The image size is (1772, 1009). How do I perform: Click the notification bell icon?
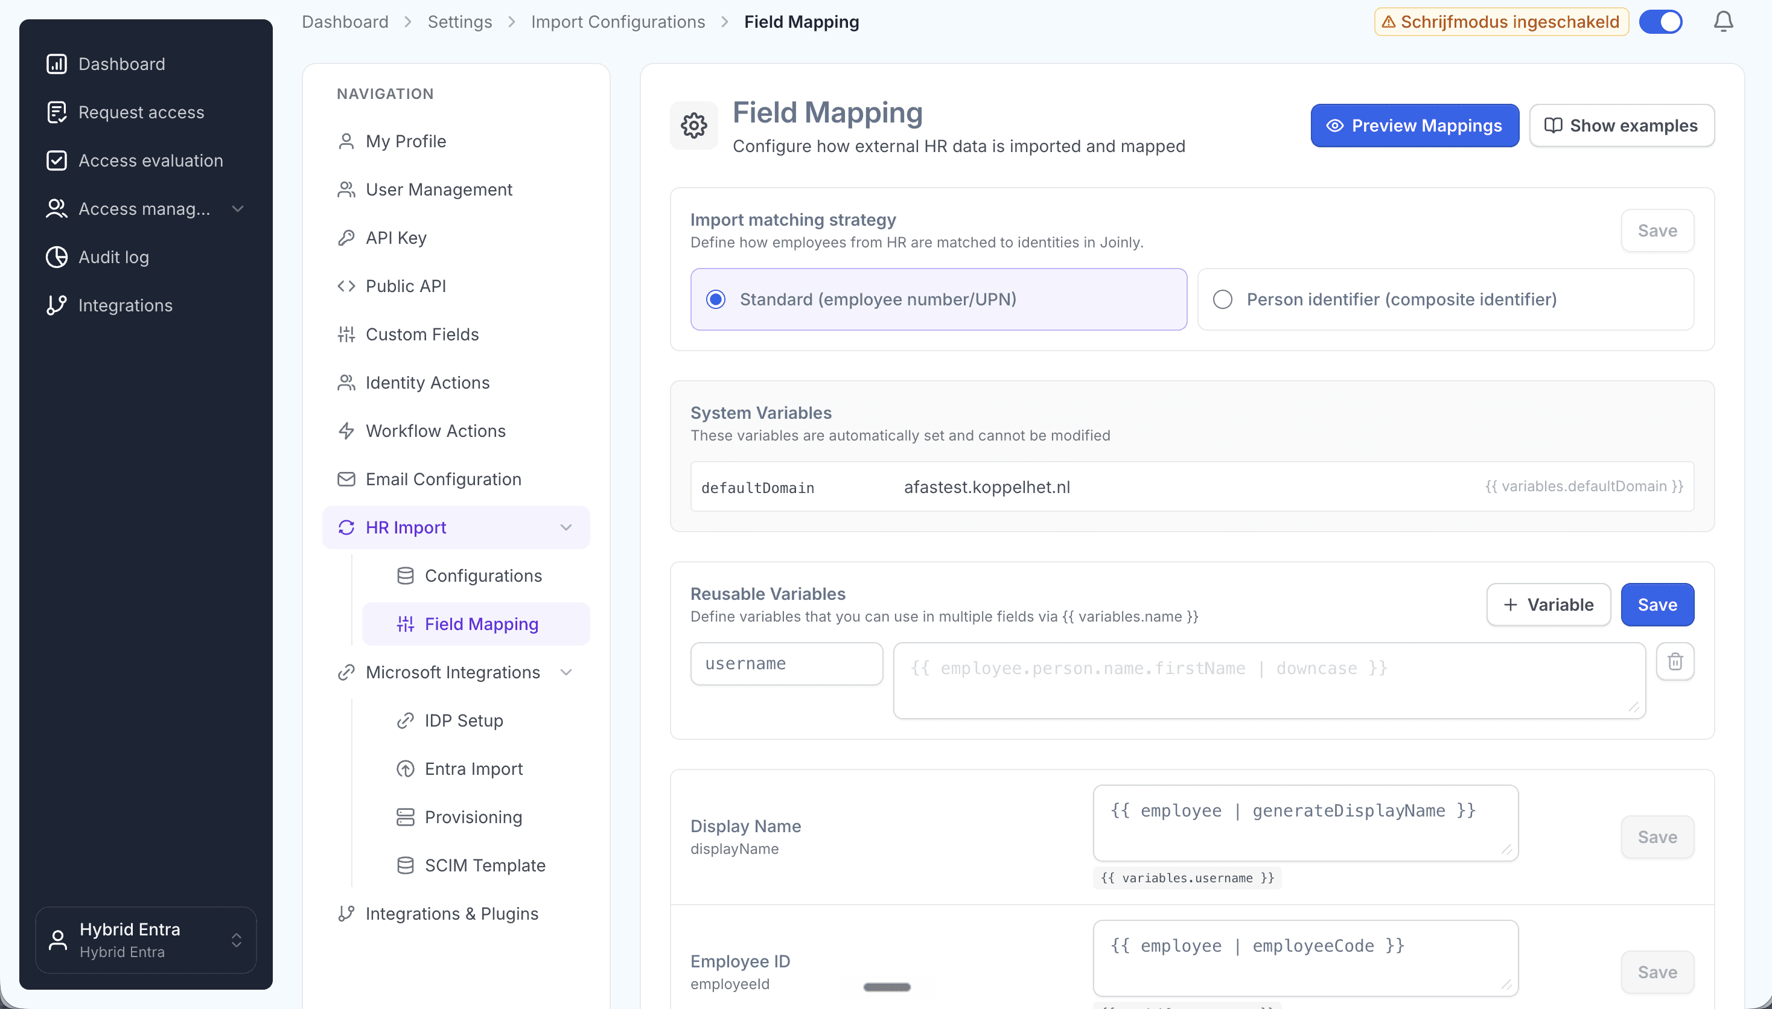click(x=1723, y=22)
